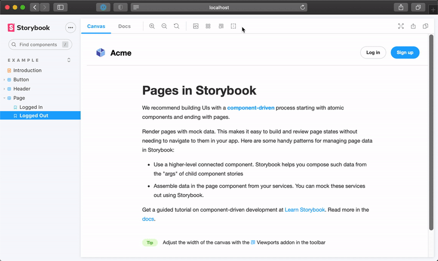
Task: Open the viewport size selector
Action: click(x=221, y=26)
